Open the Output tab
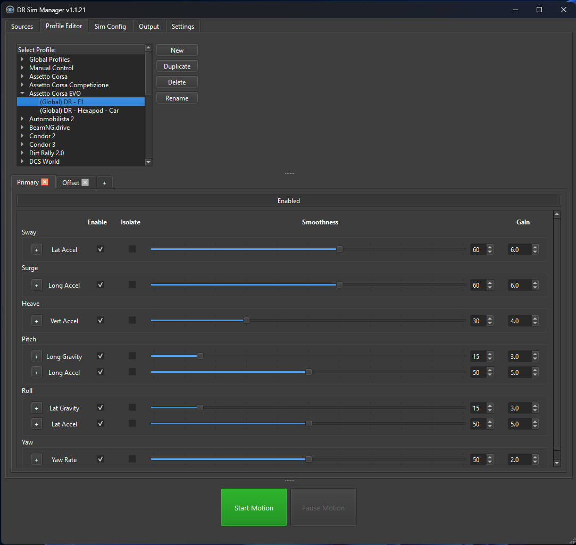This screenshot has height=545, width=576. point(149,27)
